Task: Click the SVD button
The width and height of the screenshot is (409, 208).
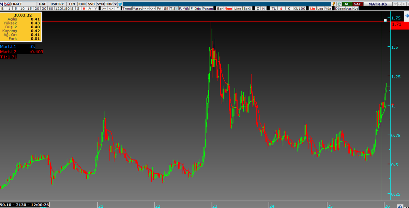Action: tap(91, 4)
